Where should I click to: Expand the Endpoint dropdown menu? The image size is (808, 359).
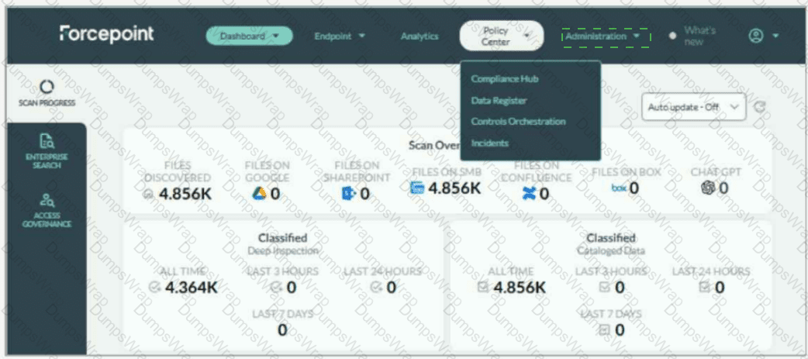[x=340, y=36]
